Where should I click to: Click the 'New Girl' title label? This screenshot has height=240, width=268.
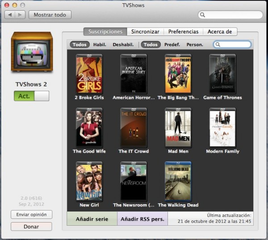coord(89,205)
